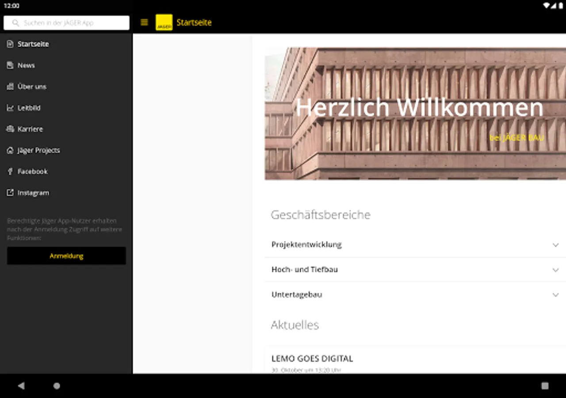Click the Untertagebau label

click(297, 295)
